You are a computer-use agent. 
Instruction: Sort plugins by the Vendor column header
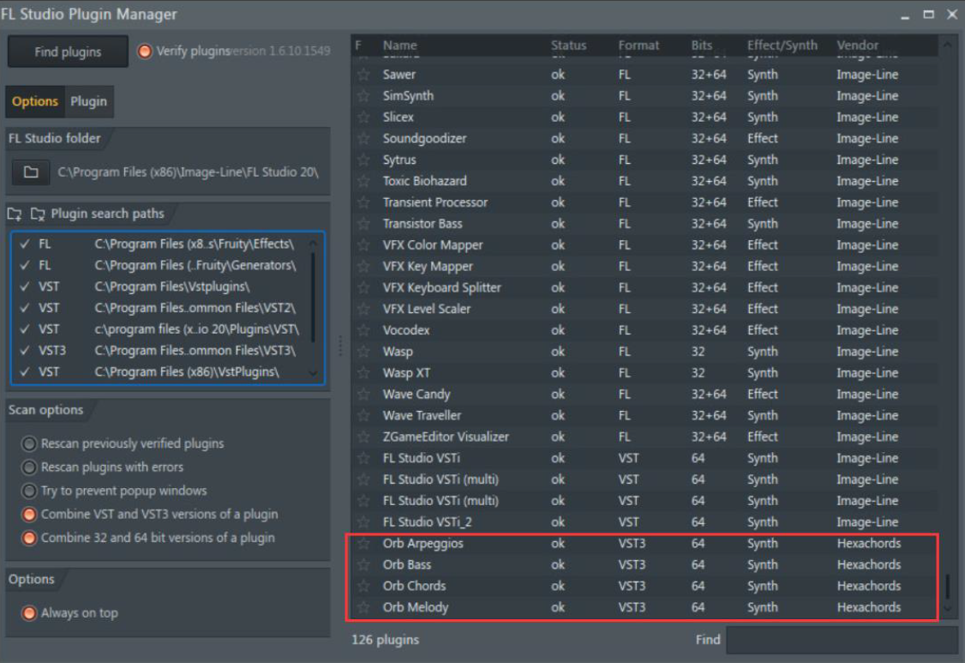pos(857,45)
